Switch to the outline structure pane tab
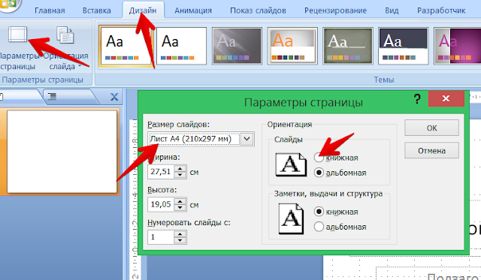The width and height of the screenshot is (481, 280). point(52,97)
